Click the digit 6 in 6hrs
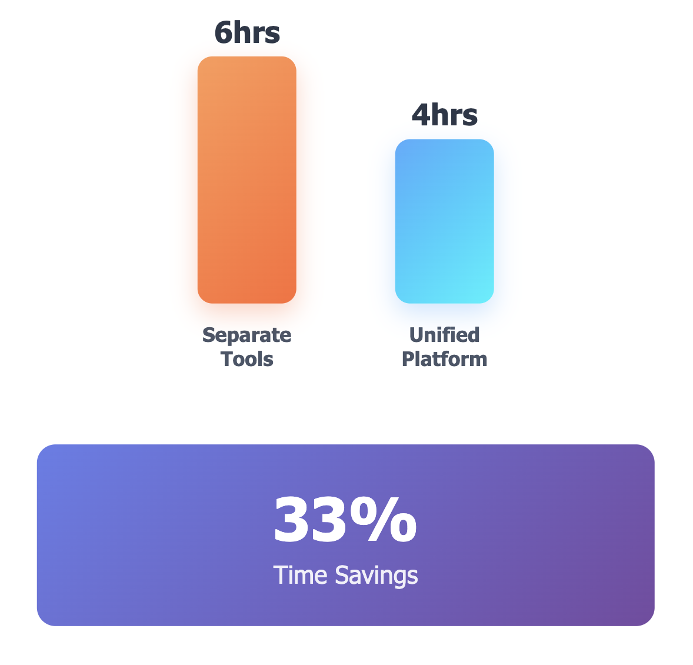 click(x=223, y=33)
